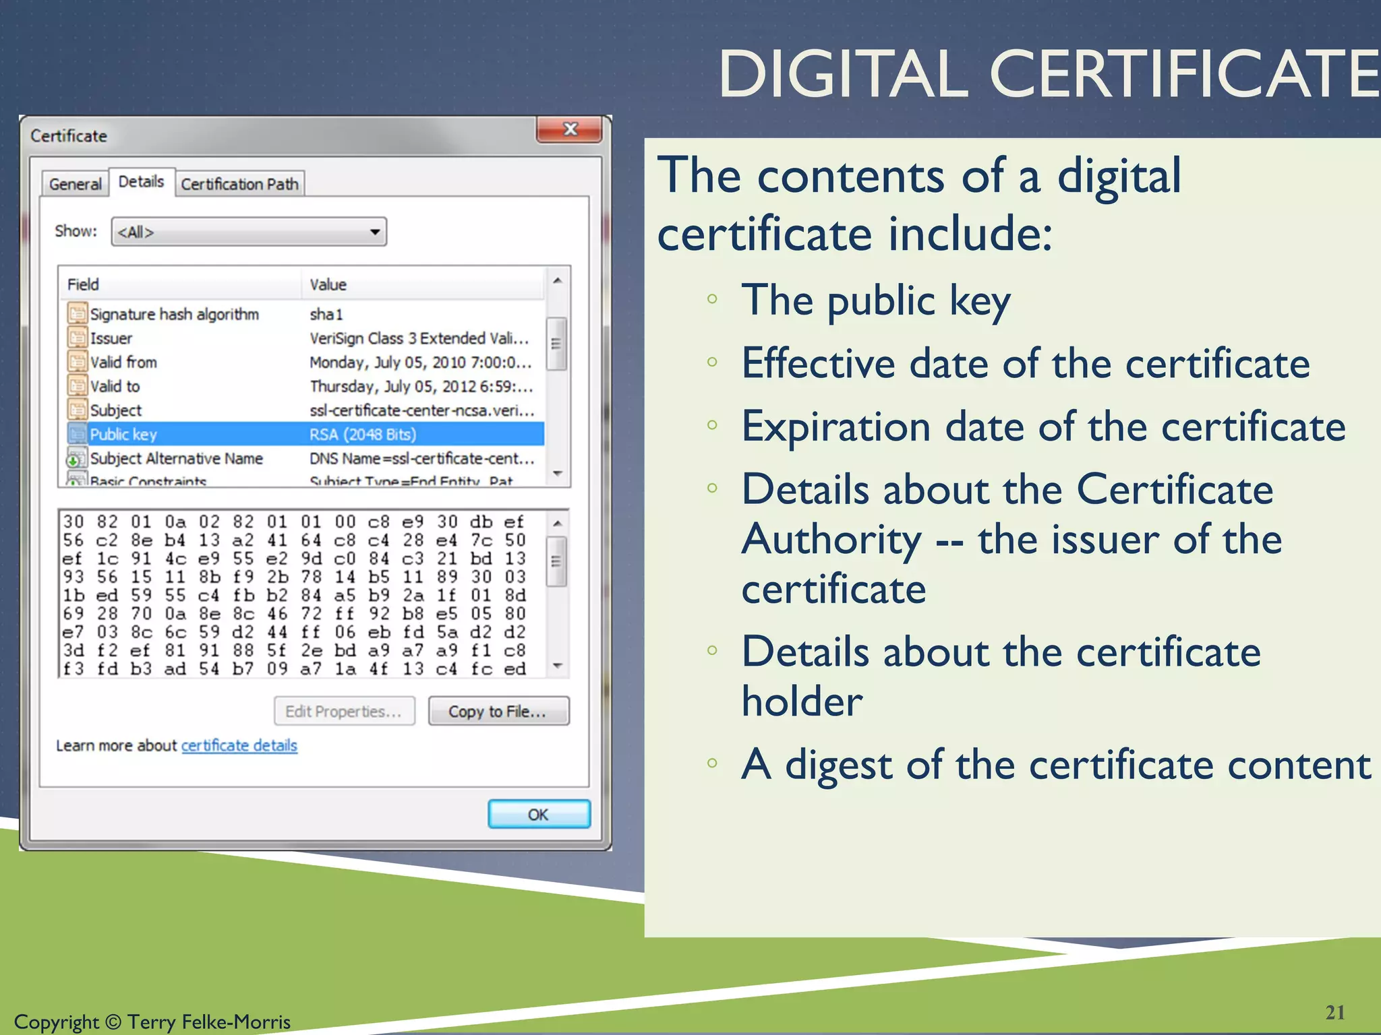
Task: Click the OK button
Action: (539, 815)
